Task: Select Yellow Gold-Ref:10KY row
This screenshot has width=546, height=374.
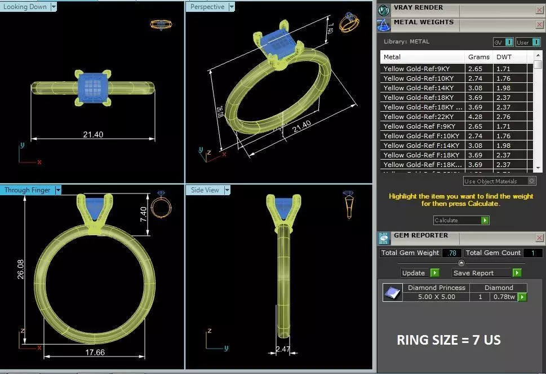Action: click(456, 78)
